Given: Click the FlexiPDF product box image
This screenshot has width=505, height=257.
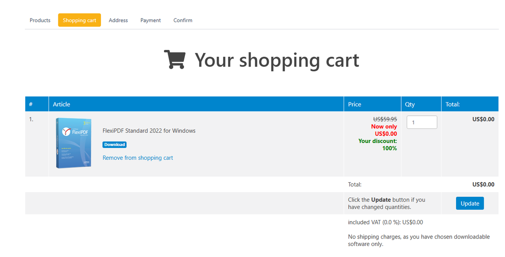Looking at the screenshot, I should [x=74, y=143].
